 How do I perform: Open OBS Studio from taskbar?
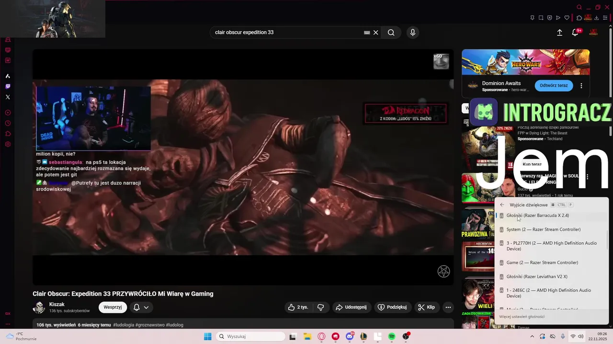406,336
